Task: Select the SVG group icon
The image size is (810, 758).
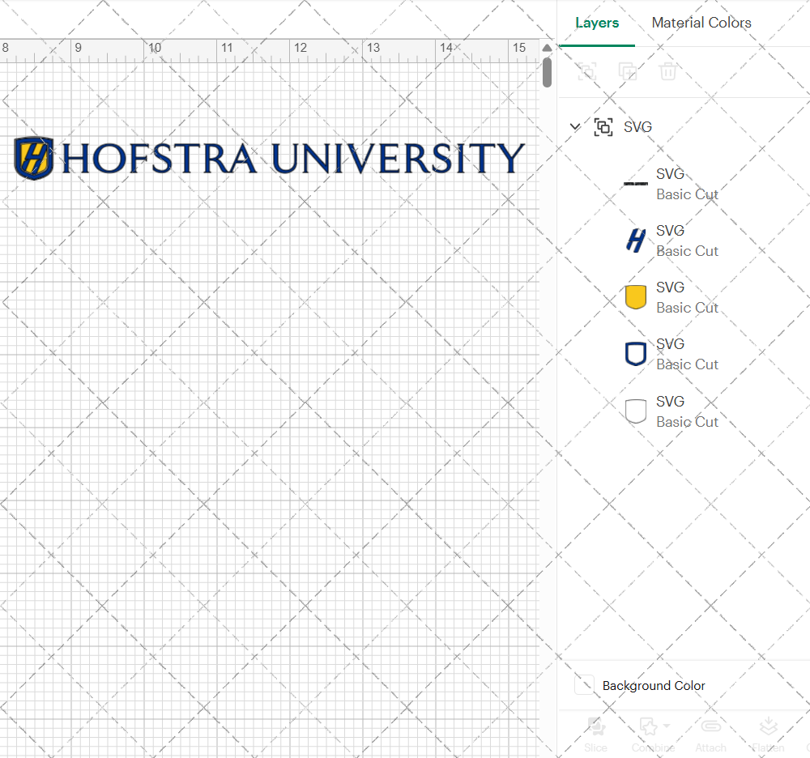Action: 603,127
